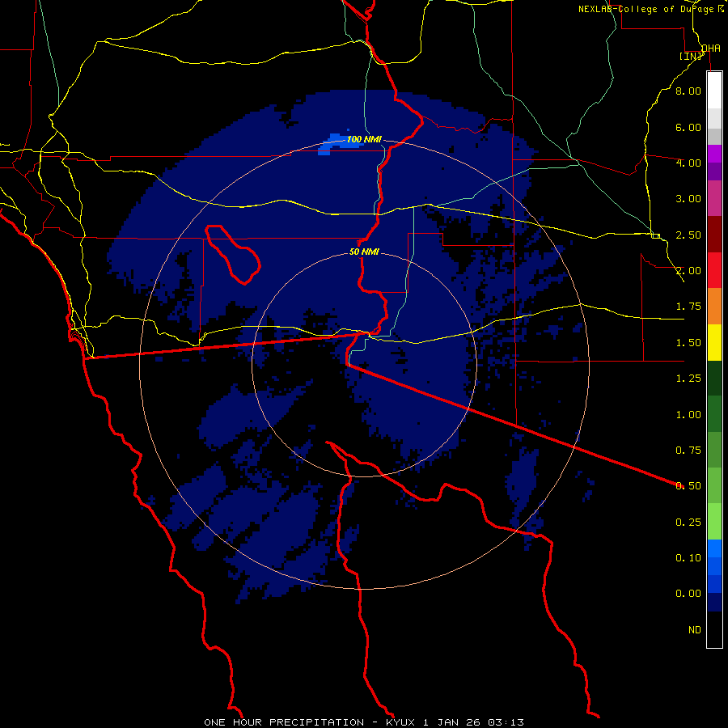728x728 pixels.
Task: Click the 0.50 legend value
Action: click(688, 486)
